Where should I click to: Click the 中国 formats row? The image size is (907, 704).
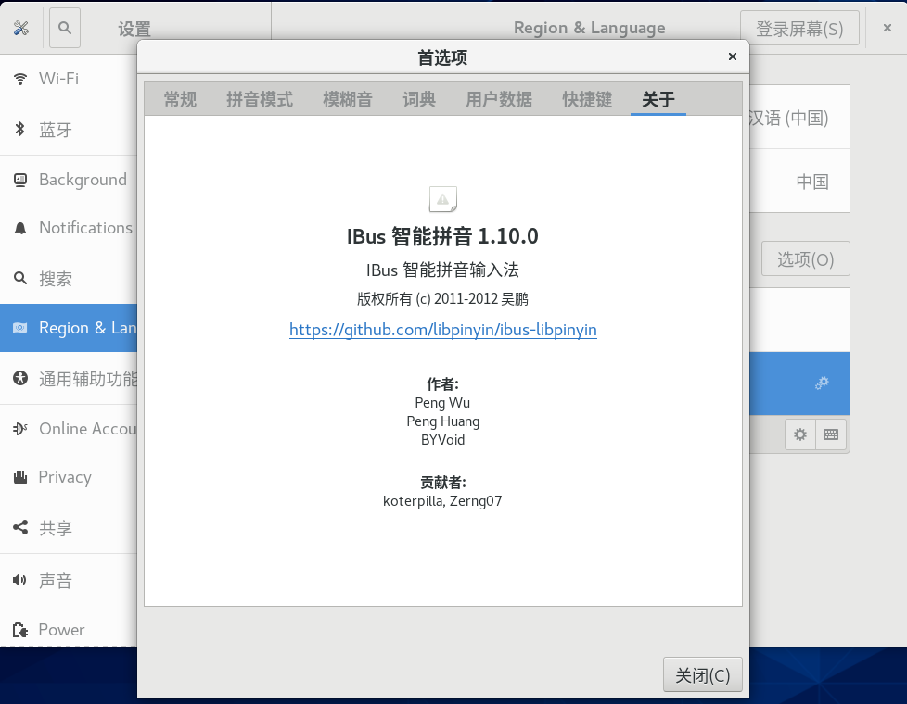click(x=799, y=182)
